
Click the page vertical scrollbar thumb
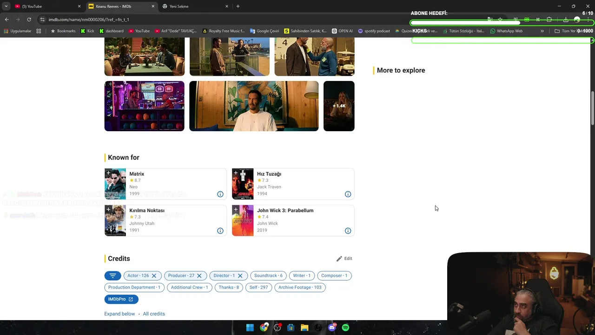(592, 108)
